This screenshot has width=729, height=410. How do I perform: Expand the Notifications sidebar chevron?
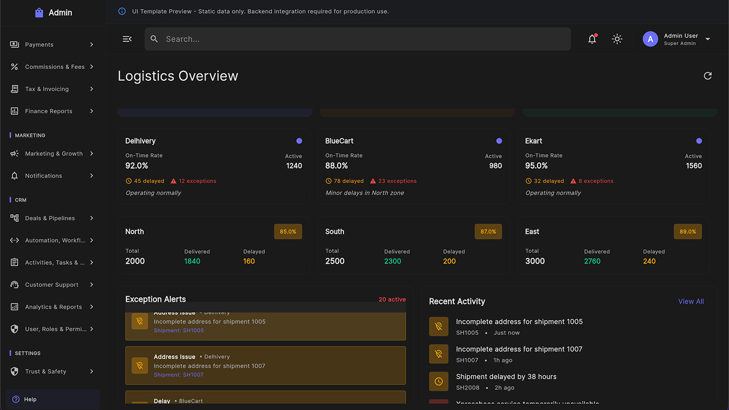(x=92, y=176)
